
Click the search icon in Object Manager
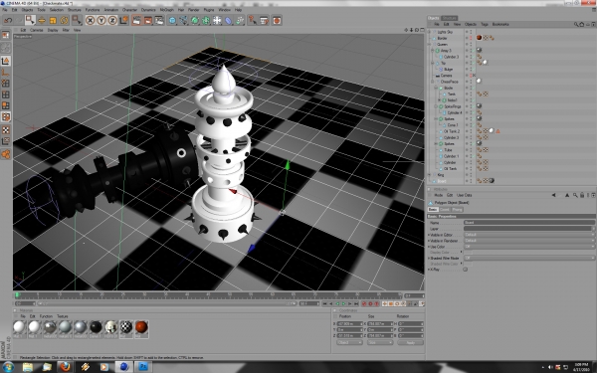(x=576, y=24)
